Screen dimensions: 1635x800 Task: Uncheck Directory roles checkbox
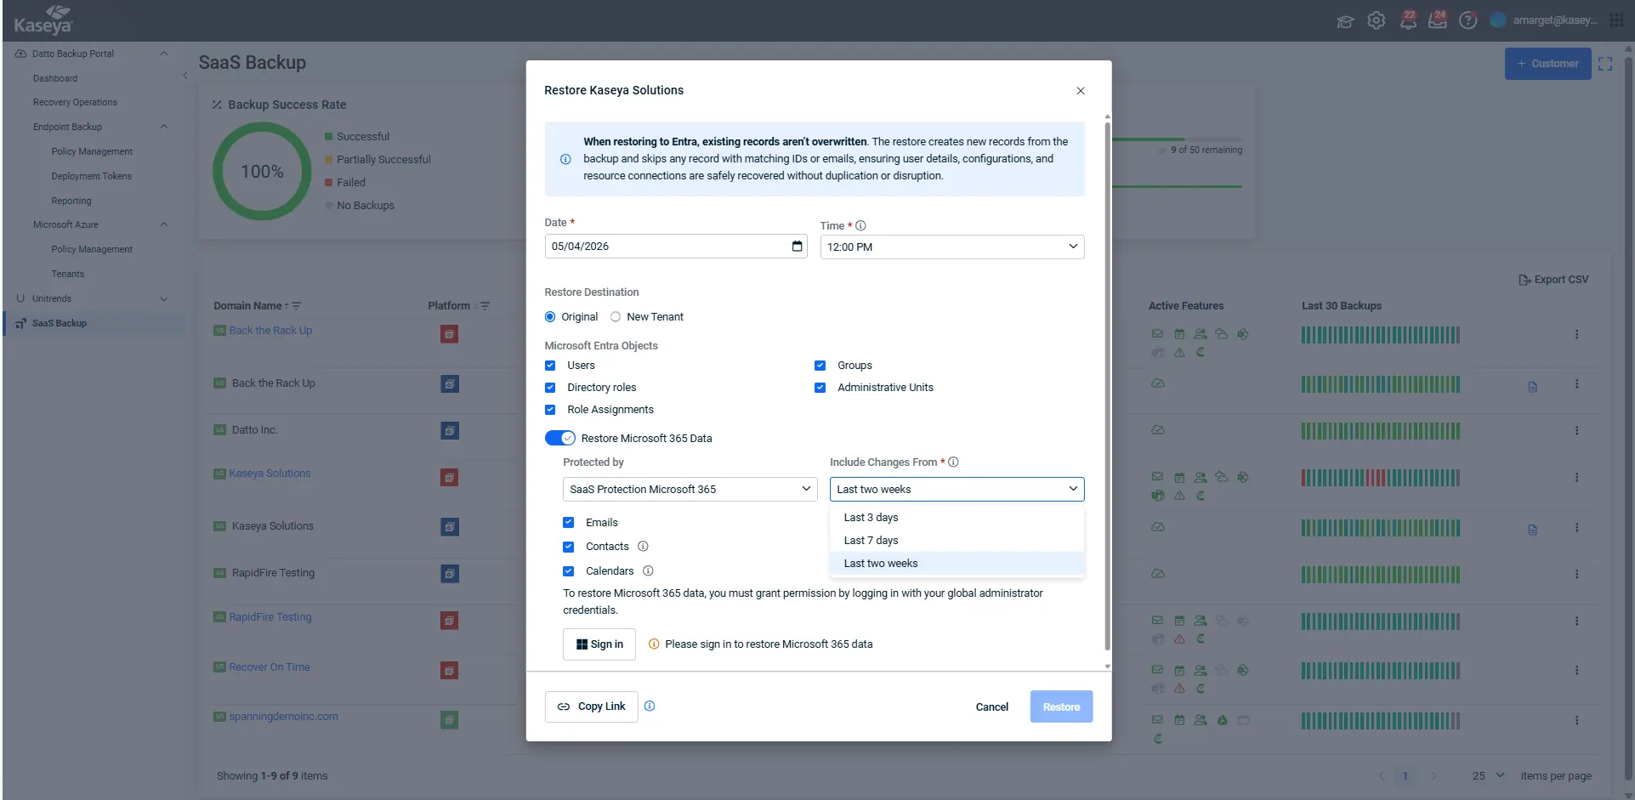550,388
